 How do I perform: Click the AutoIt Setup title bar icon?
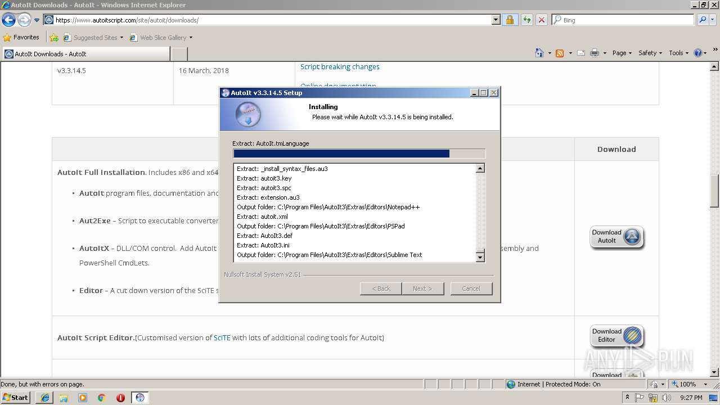(226, 93)
